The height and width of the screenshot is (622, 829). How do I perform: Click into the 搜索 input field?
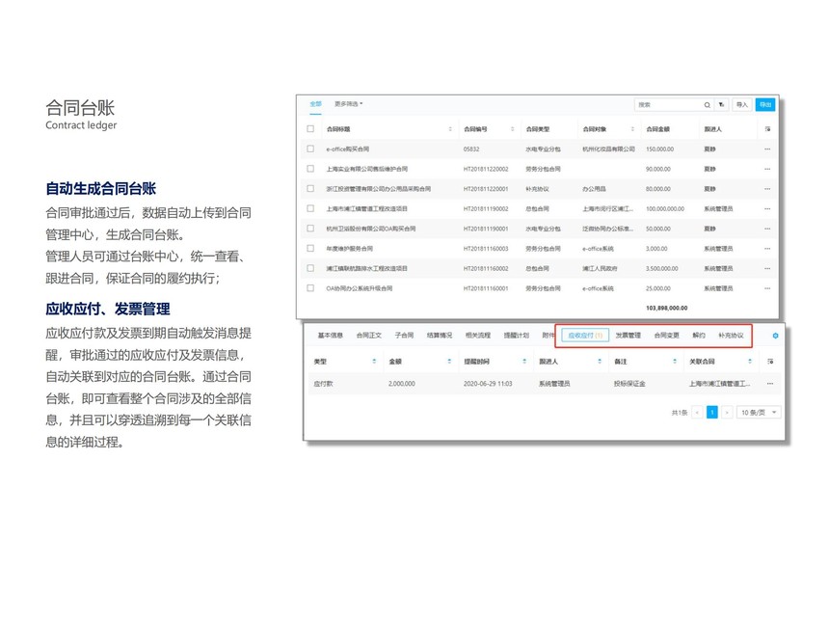667,105
